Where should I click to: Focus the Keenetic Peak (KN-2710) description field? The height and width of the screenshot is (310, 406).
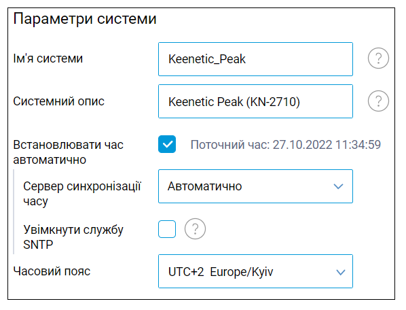(255, 101)
